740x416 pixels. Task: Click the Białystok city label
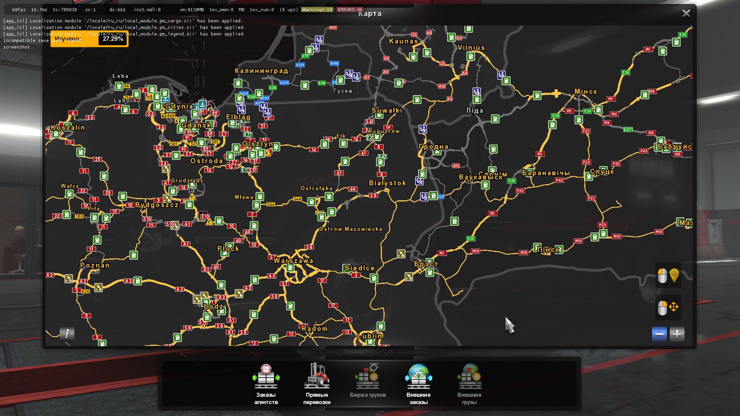pos(387,183)
